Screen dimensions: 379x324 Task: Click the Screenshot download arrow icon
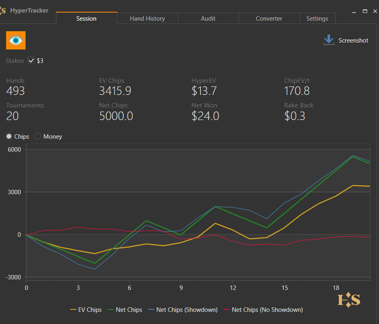329,40
